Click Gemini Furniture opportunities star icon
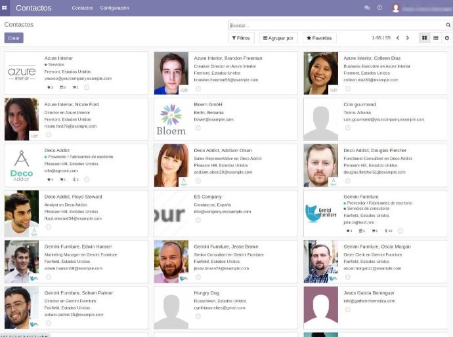453x337 pixels. click(349, 231)
